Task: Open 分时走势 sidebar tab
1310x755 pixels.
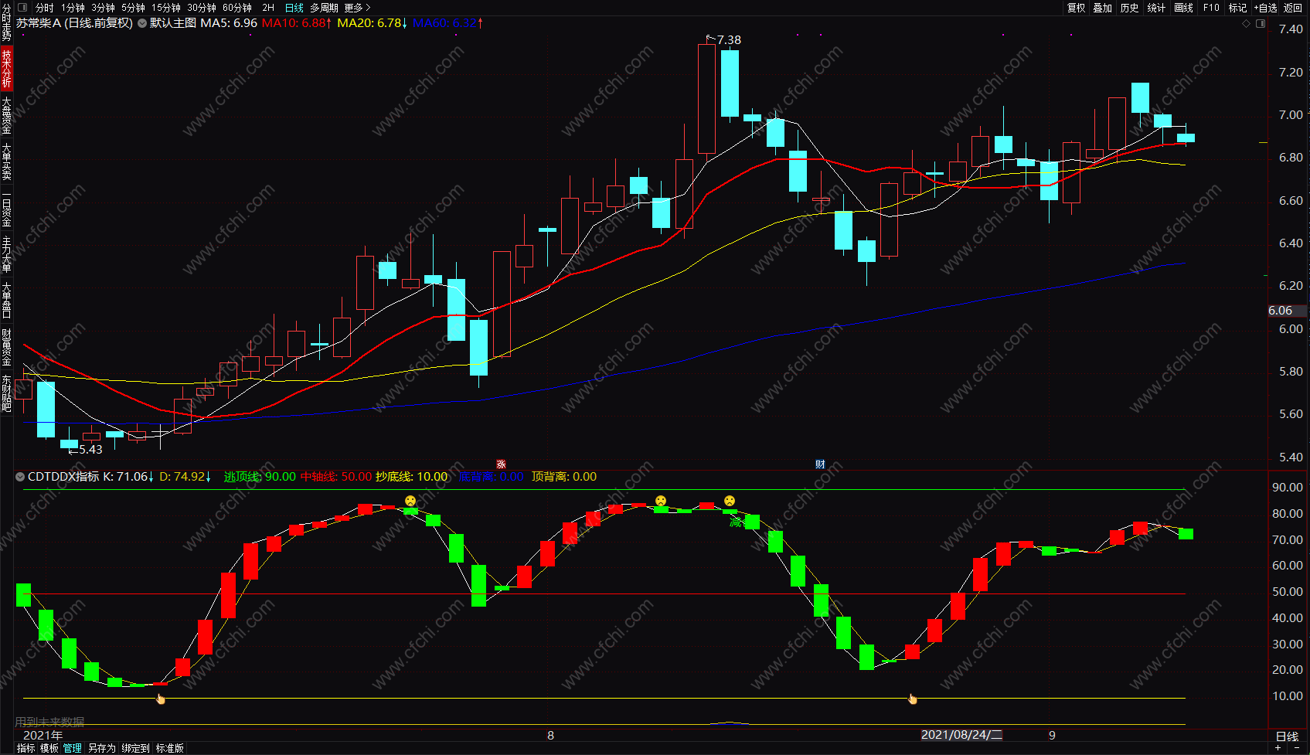Action: coord(6,23)
